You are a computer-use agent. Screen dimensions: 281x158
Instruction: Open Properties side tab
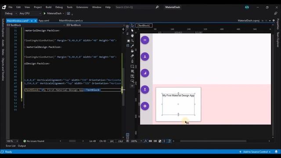pos(278,24)
